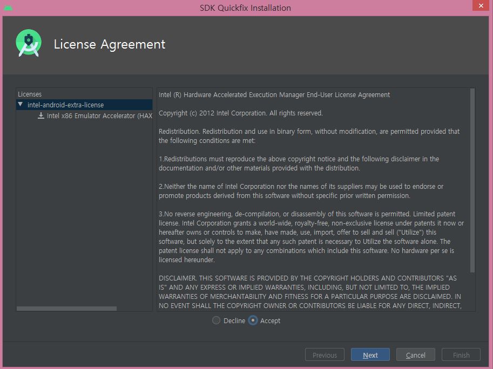The width and height of the screenshot is (493, 369).
Task: Click the '2.Neither the name of Intel' clause
Action: pyautogui.click(x=301, y=191)
